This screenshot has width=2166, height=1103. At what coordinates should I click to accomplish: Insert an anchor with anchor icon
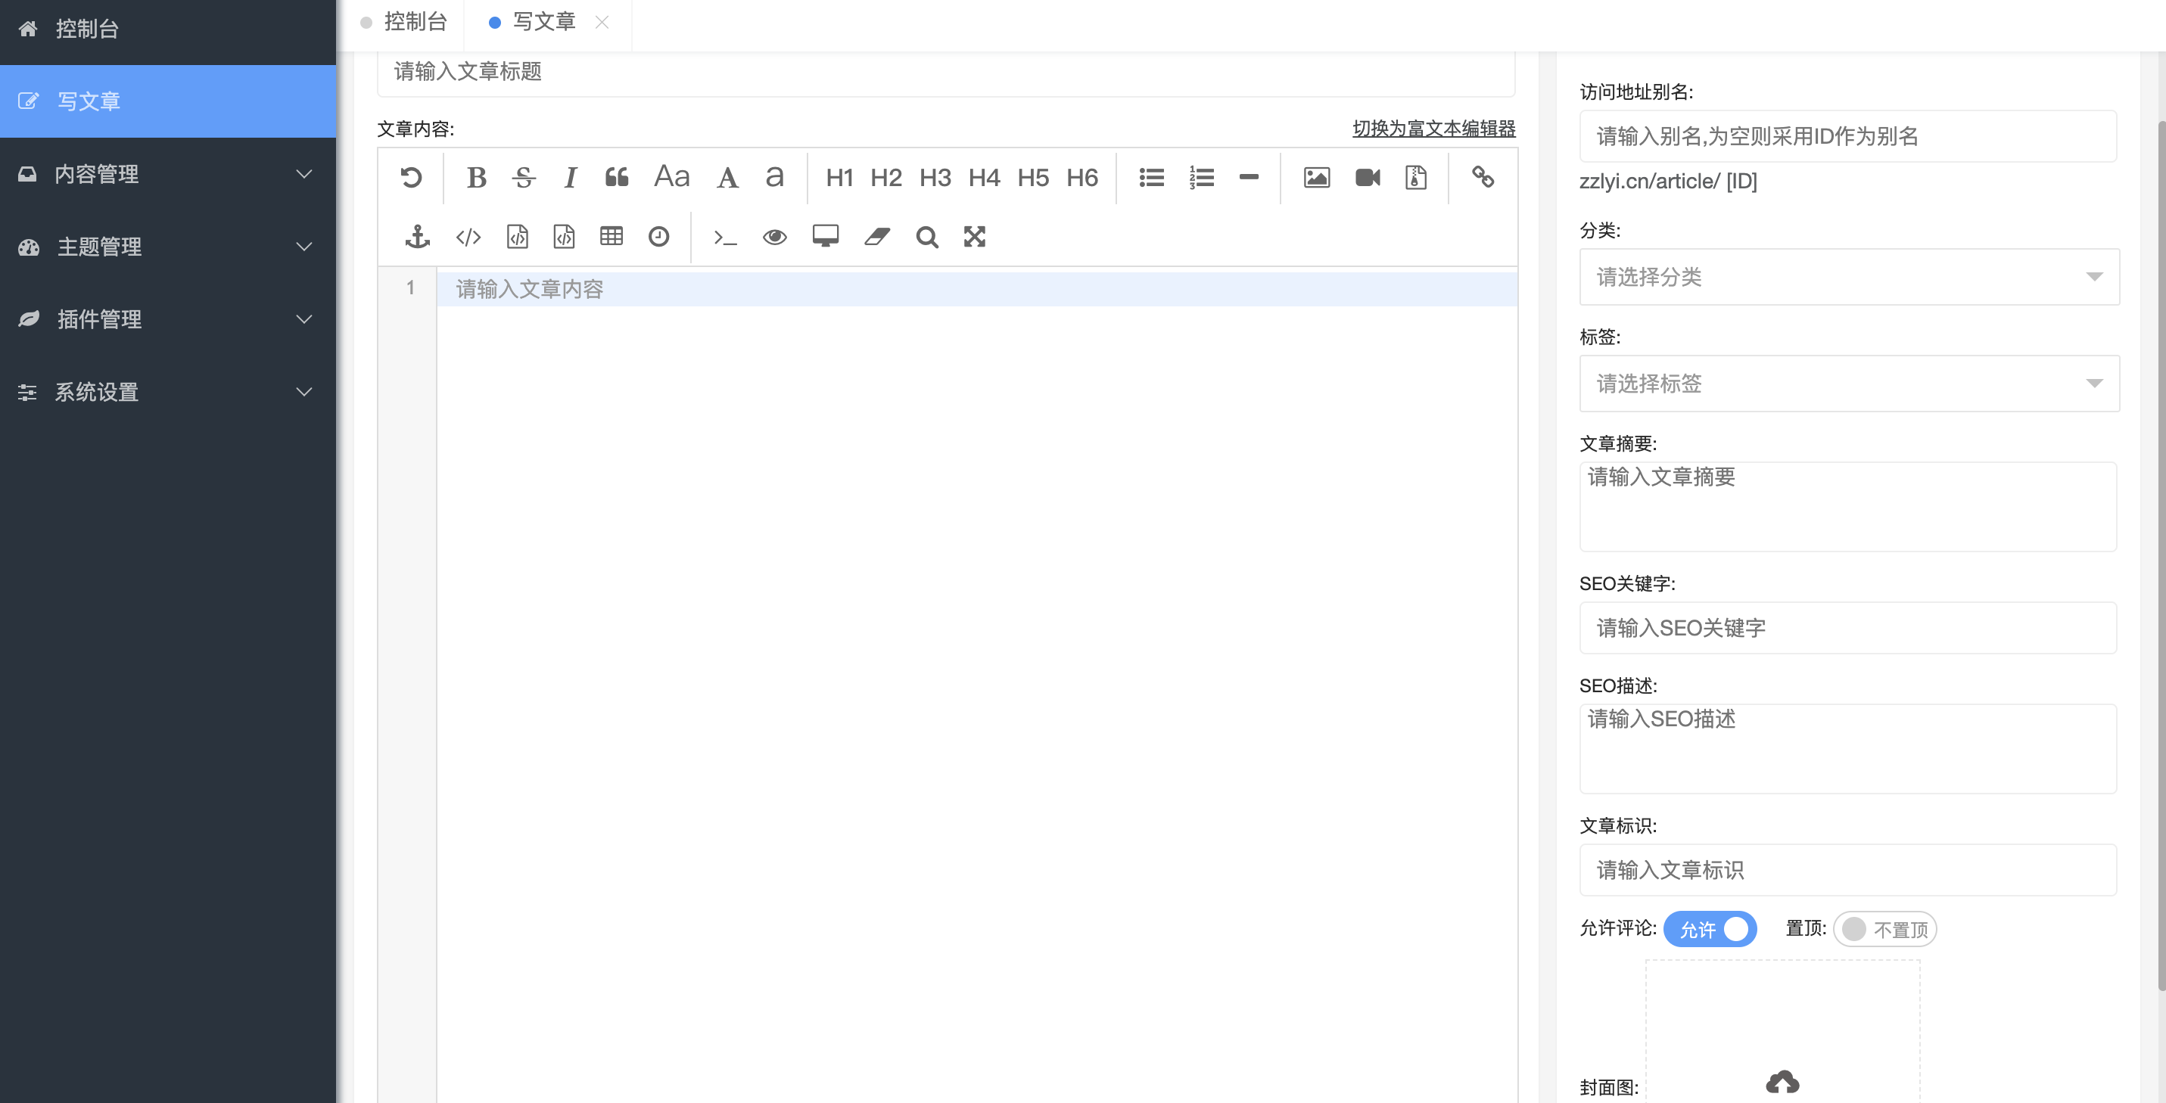tap(417, 237)
